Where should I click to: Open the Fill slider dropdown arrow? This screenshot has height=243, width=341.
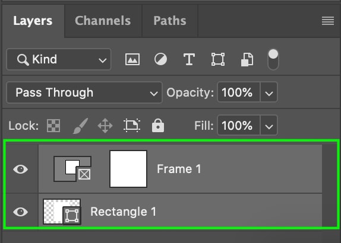coord(269,126)
